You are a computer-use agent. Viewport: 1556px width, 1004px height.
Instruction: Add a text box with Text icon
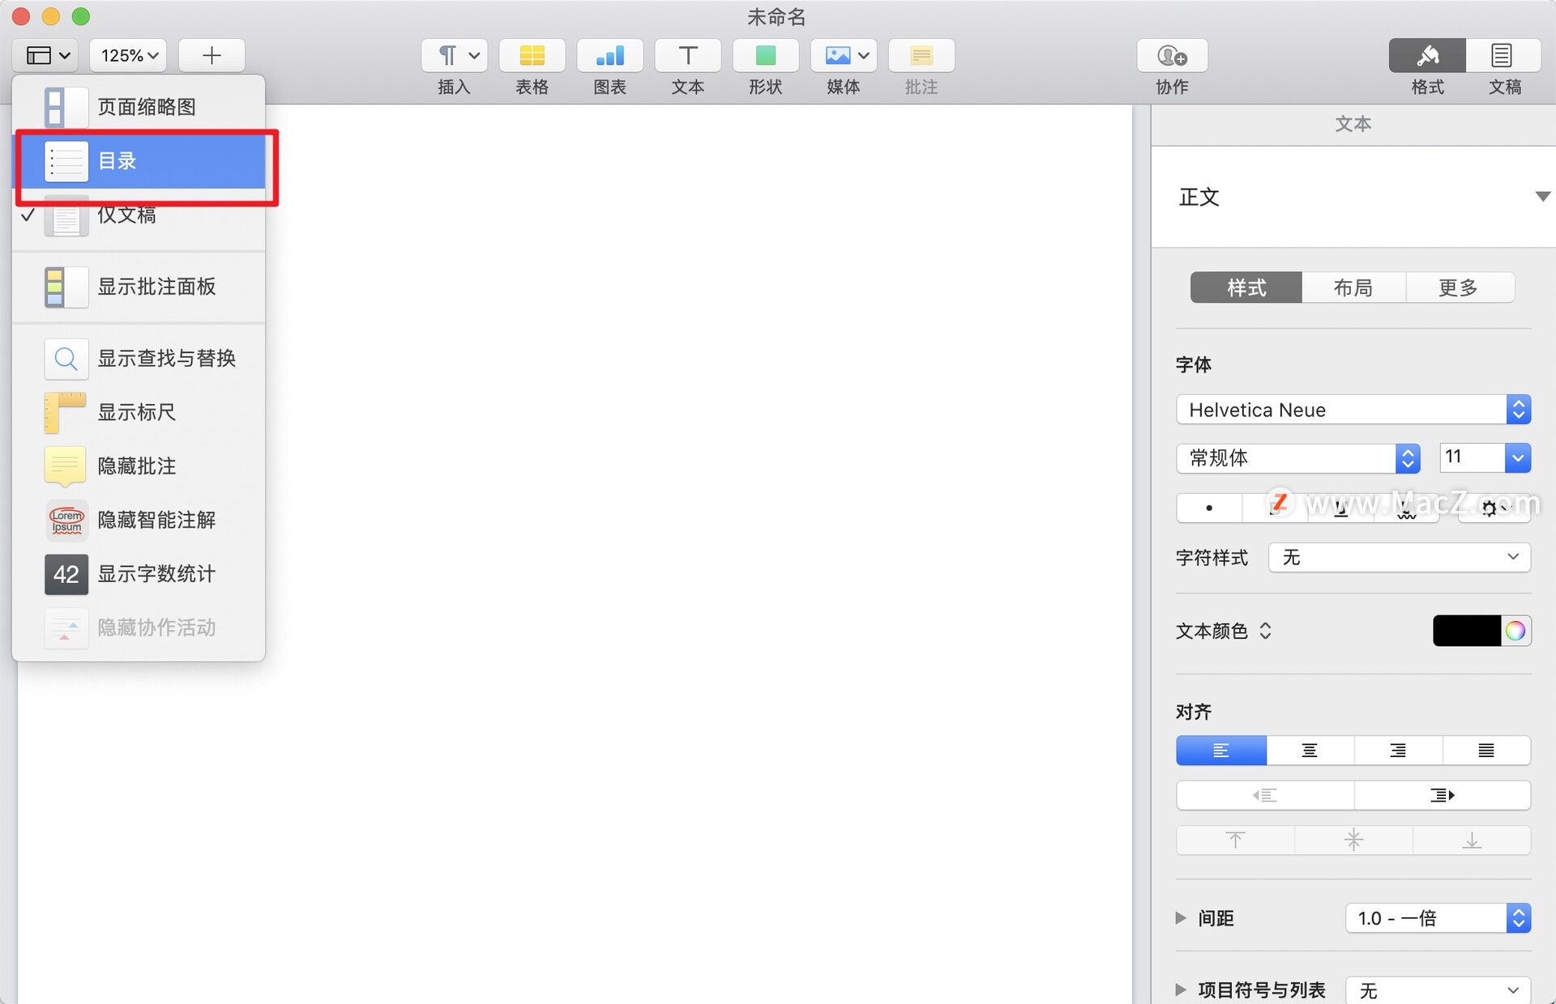click(687, 55)
